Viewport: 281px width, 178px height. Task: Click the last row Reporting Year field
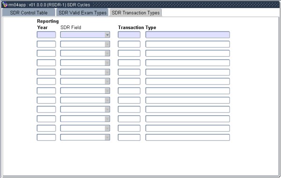(x=46, y=138)
